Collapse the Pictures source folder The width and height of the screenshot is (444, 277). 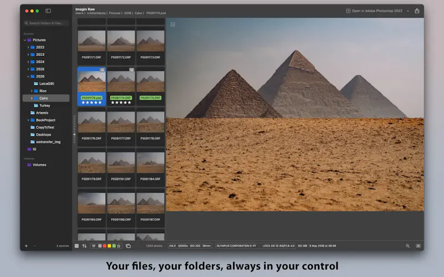click(x=24, y=40)
